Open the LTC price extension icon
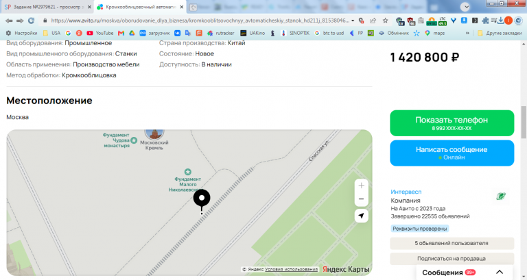 pyautogui.click(x=443, y=21)
